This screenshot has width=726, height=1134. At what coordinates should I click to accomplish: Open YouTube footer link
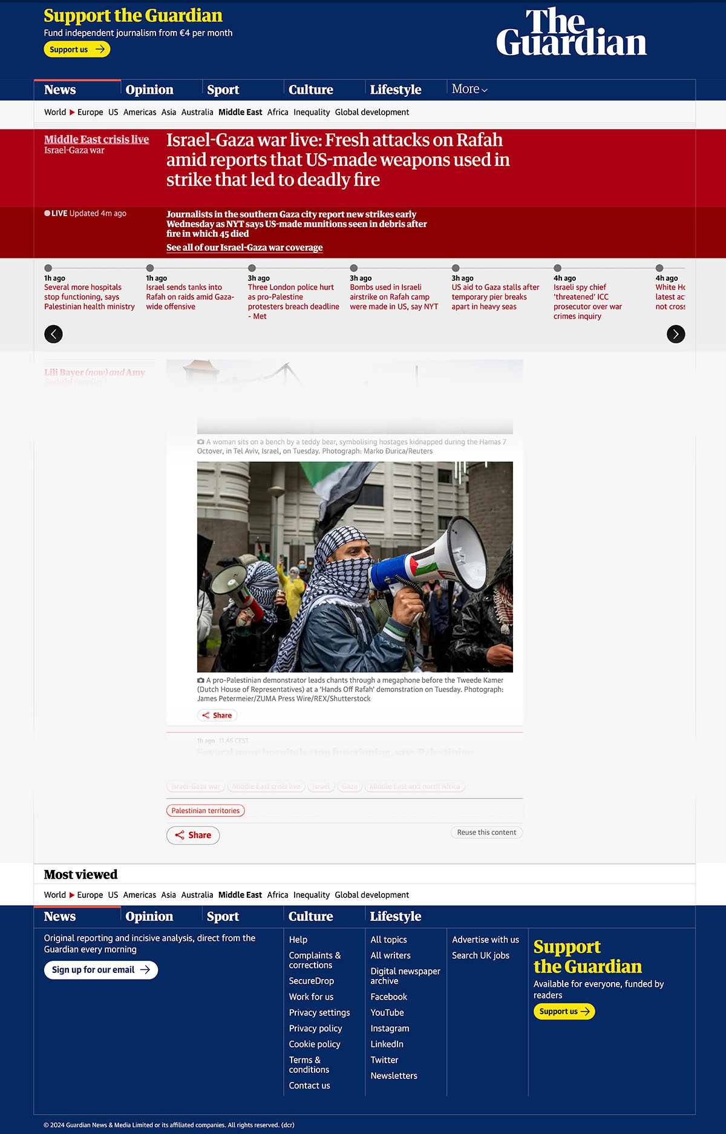(387, 1012)
